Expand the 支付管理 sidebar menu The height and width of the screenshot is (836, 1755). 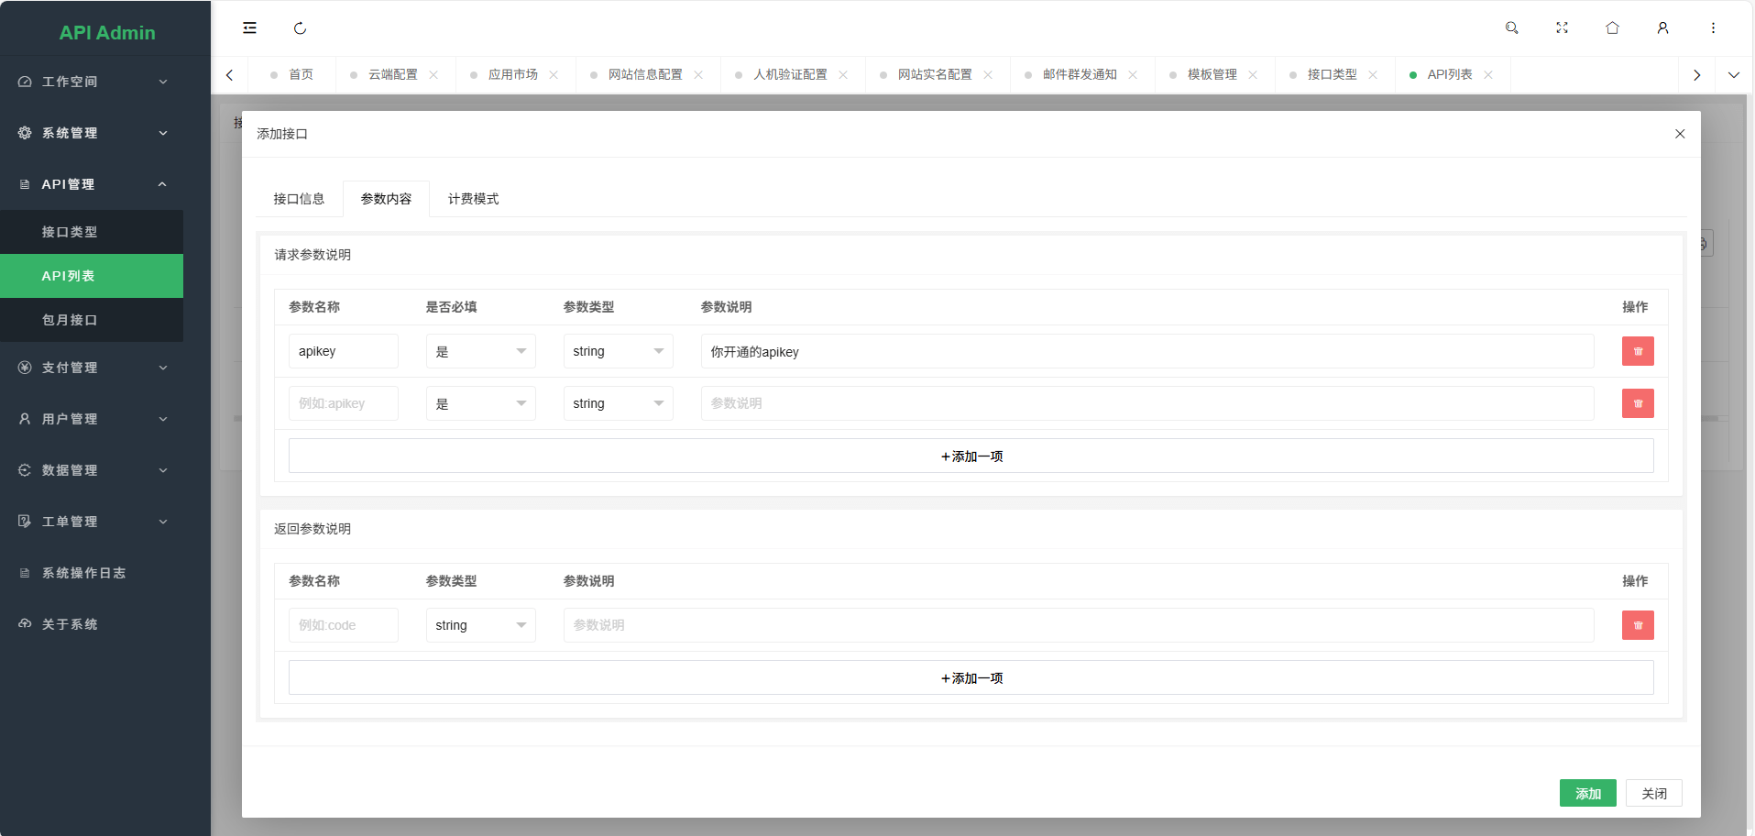92,368
